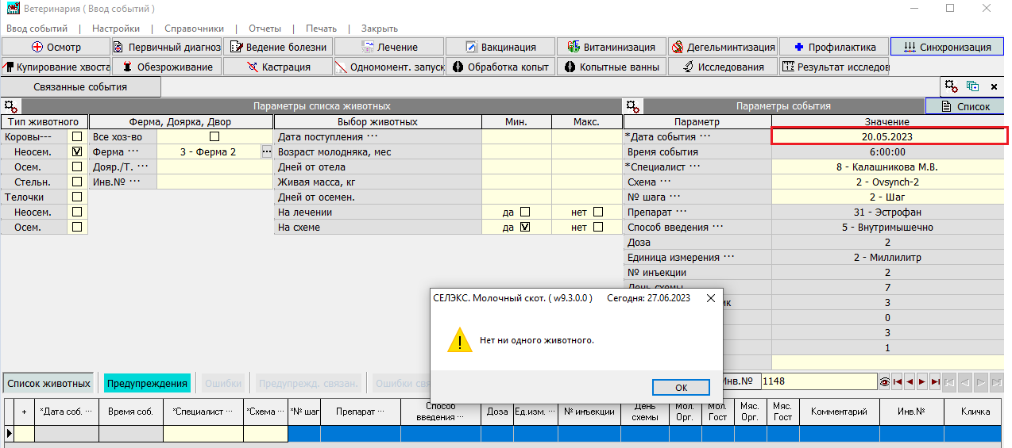Open the Дегельминтизация event
Viewport: 1012px width, 448px height.
click(x=723, y=47)
